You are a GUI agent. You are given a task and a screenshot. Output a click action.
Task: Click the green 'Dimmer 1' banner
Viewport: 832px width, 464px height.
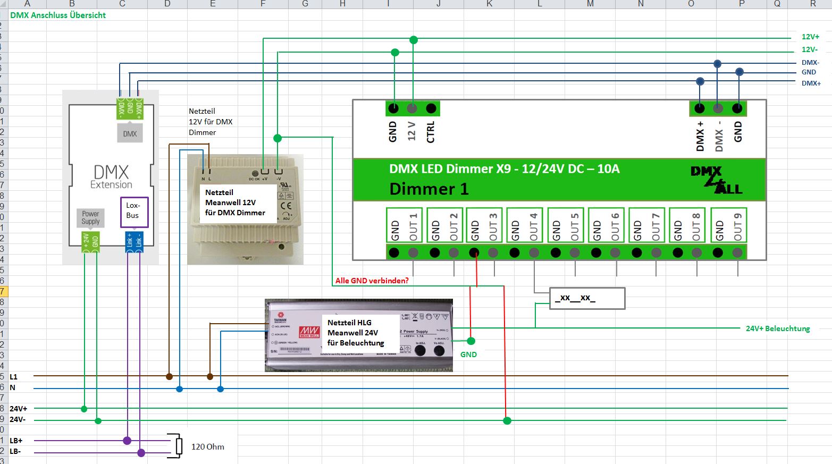click(x=559, y=180)
